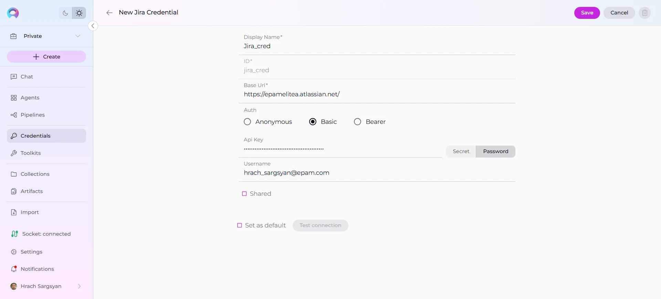Save the new Jira credential
Image resolution: width=661 pixels, height=299 pixels.
(587, 13)
